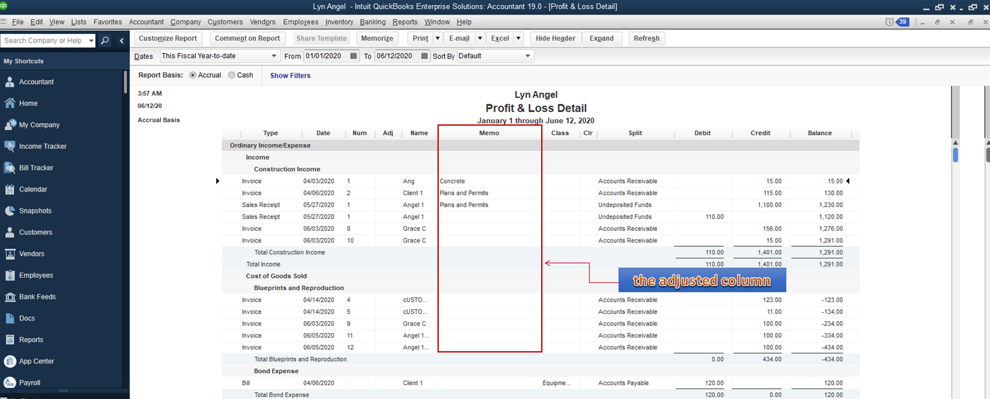Click the report vertical scrollbar thumb

(955, 155)
